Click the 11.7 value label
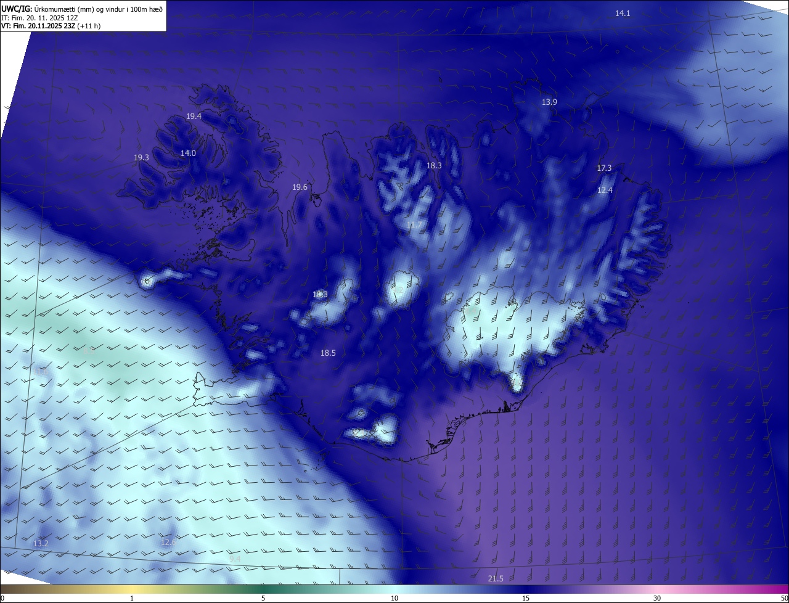 click(x=414, y=225)
